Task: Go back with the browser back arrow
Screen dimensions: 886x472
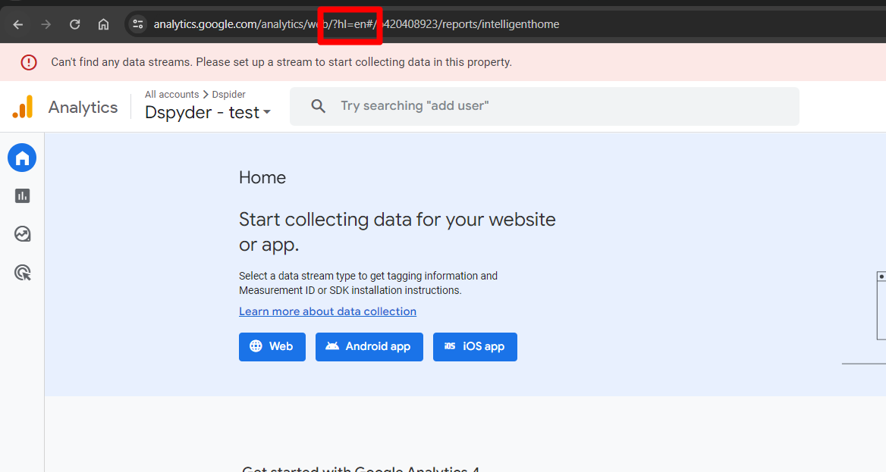Action: (x=18, y=24)
